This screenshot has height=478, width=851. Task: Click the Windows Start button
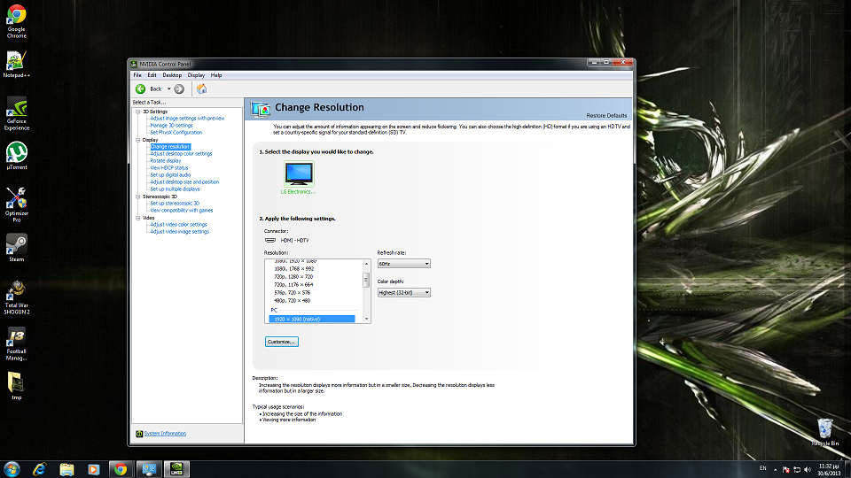pyautogui.click(x=12, y=469)
